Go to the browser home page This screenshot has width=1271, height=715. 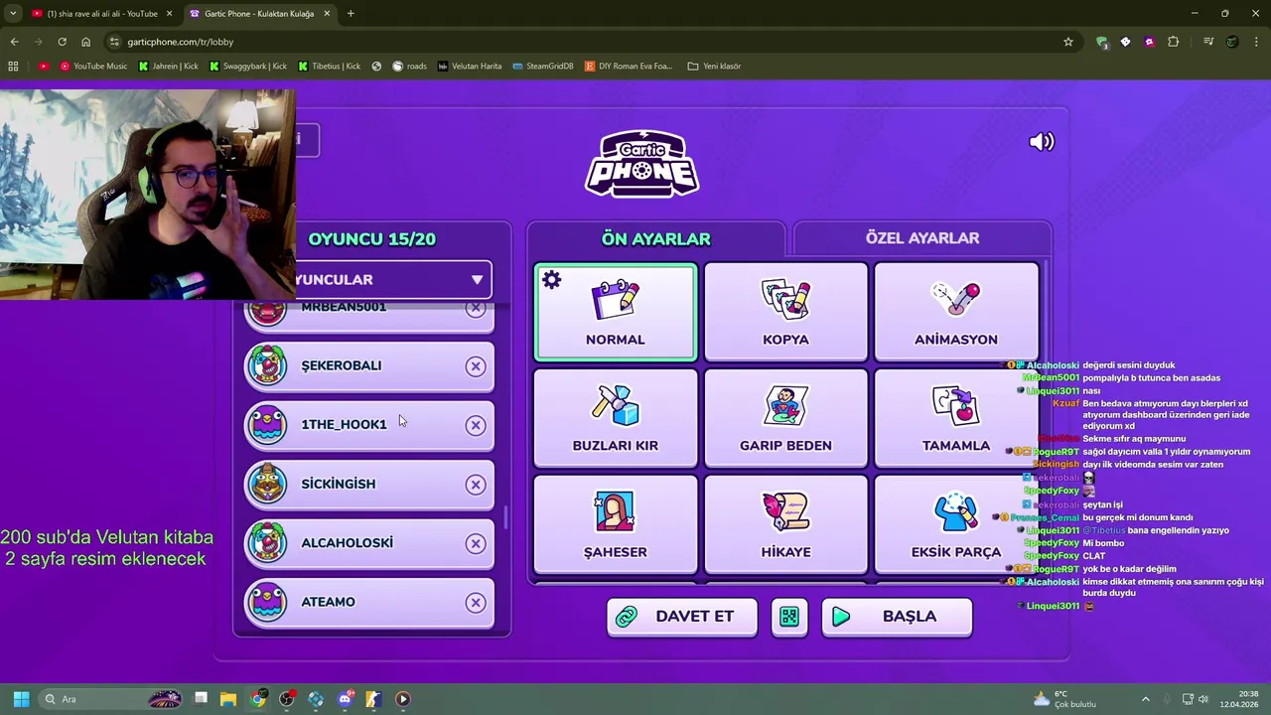click(85, 42)
